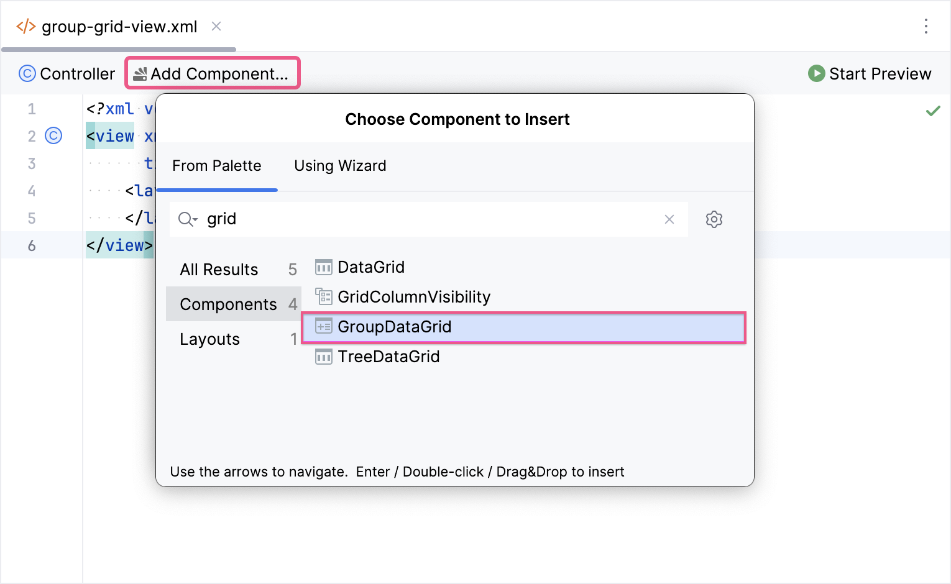Viewport: 951px width, 584px height.
Task: Click the green inspections checkmark
Action: 932,111
